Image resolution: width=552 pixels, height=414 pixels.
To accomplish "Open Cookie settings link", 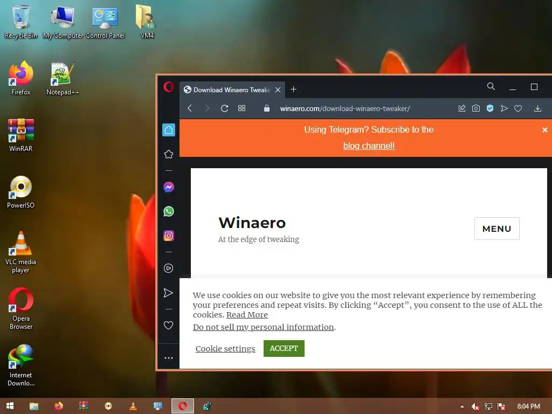I will pos(225,349).
